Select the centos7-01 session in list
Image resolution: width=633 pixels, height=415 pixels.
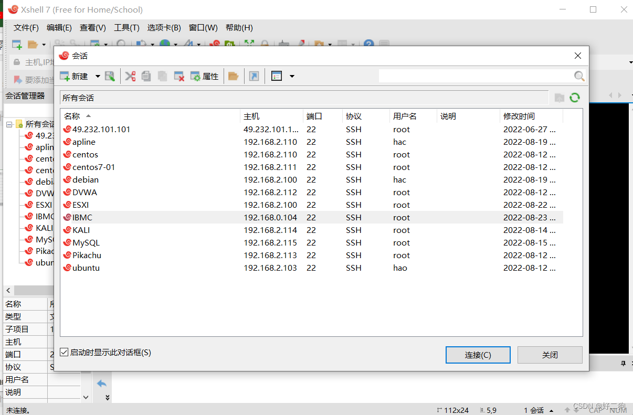coord(312,167)
